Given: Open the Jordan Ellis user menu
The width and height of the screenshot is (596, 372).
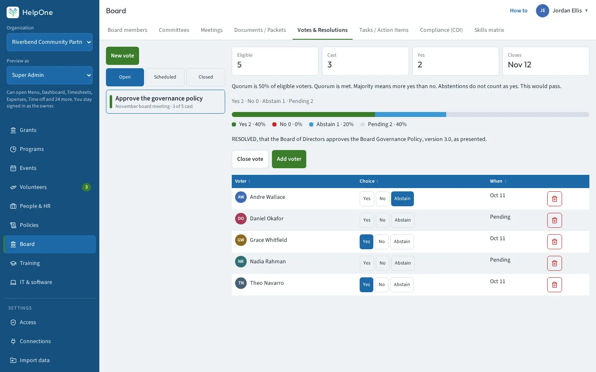Looking at the screenshot, I should pos(562,11).
